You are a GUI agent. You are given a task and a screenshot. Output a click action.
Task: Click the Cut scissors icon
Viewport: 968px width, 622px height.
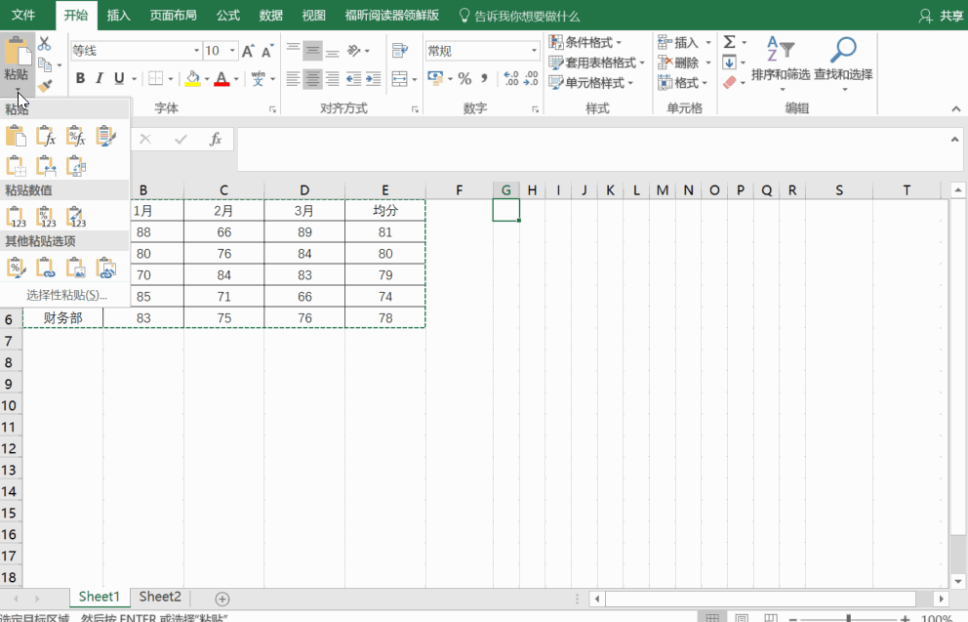(x=44, y=44)
